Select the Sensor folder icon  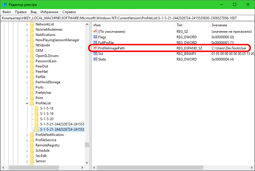32,161
